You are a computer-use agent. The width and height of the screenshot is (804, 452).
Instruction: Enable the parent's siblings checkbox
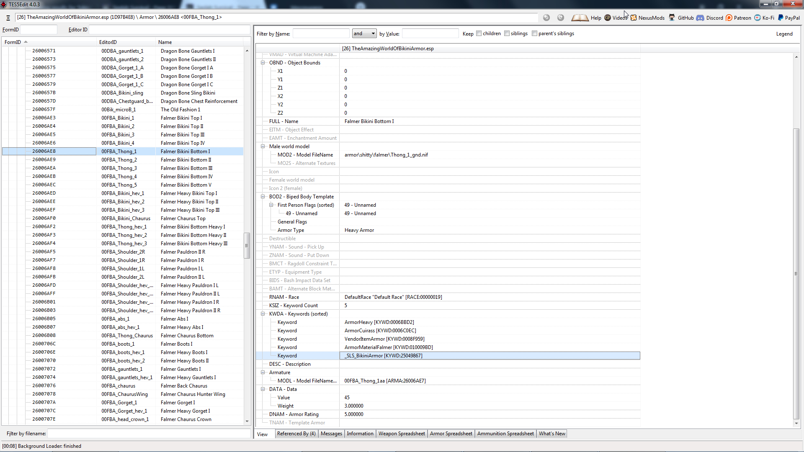click(535, 33)
